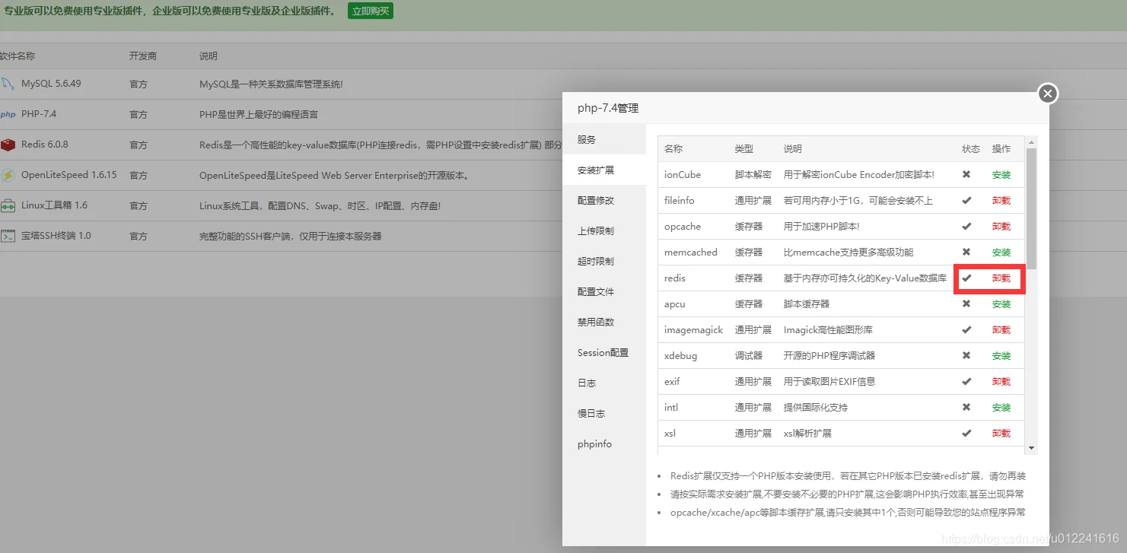The image size is (1127, 553).
Task: Click the 立即购买 purchase button
Action: tap(371, 11)
